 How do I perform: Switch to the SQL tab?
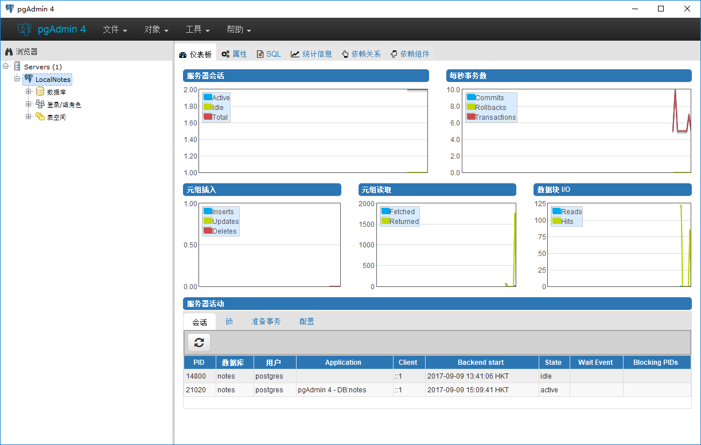[x=268, y=54]
